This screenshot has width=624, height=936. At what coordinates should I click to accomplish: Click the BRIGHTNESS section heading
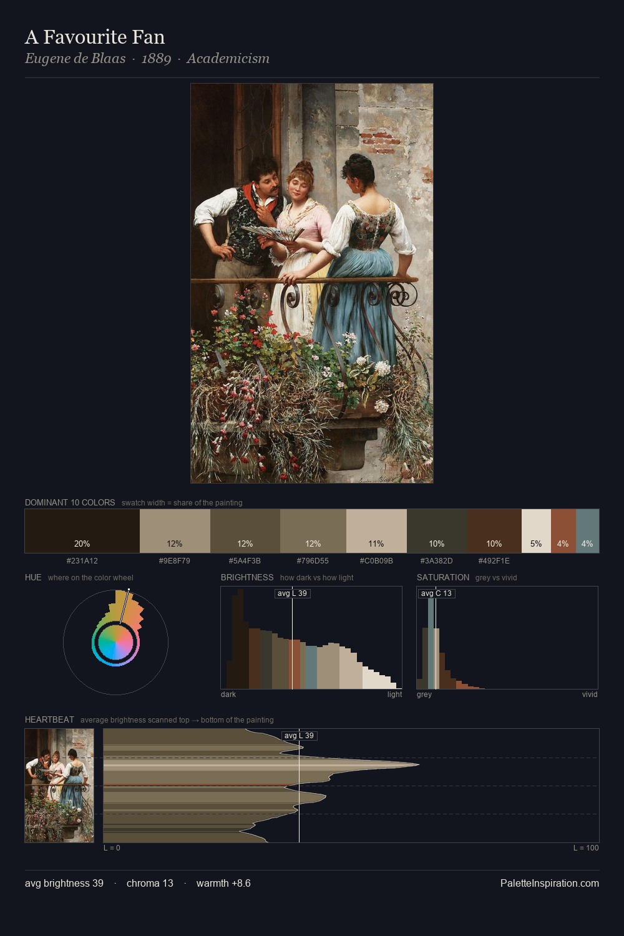pyautogui.click(x=247, y=577)
